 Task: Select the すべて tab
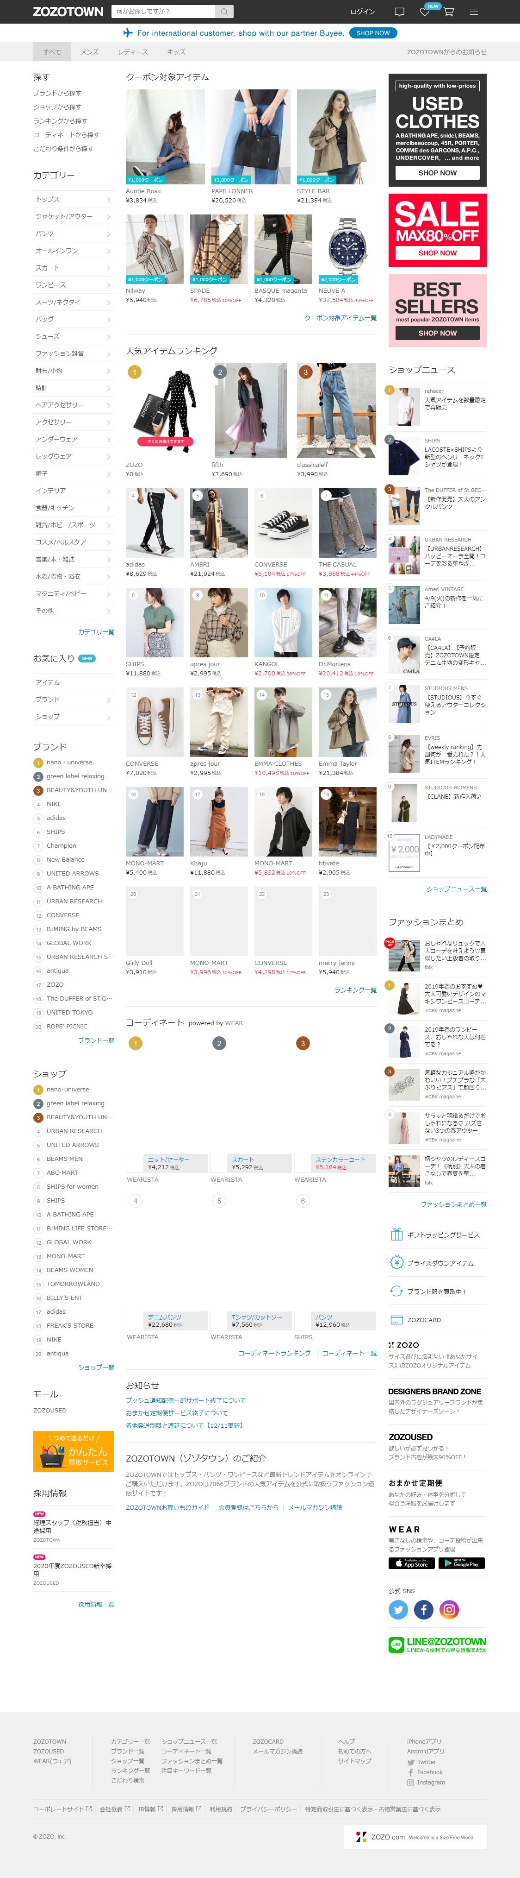[x=52, y=52]
